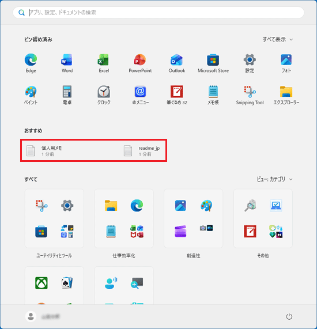Click the search box for apps and settings

(158, 13)
